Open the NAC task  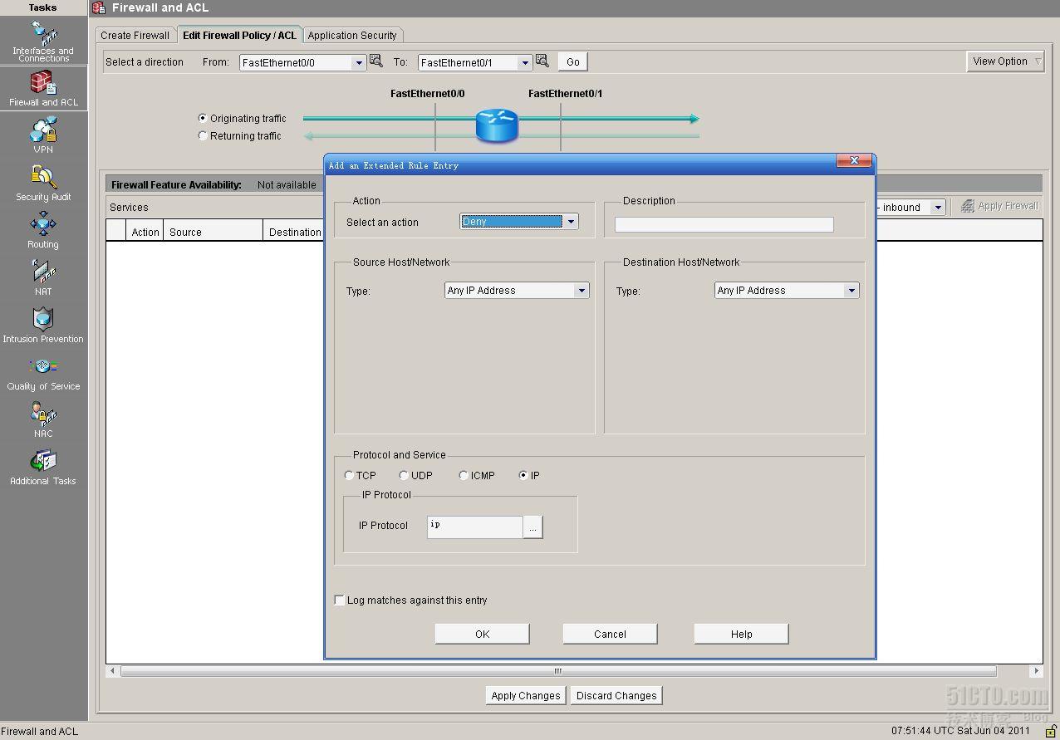click(43, 419)
